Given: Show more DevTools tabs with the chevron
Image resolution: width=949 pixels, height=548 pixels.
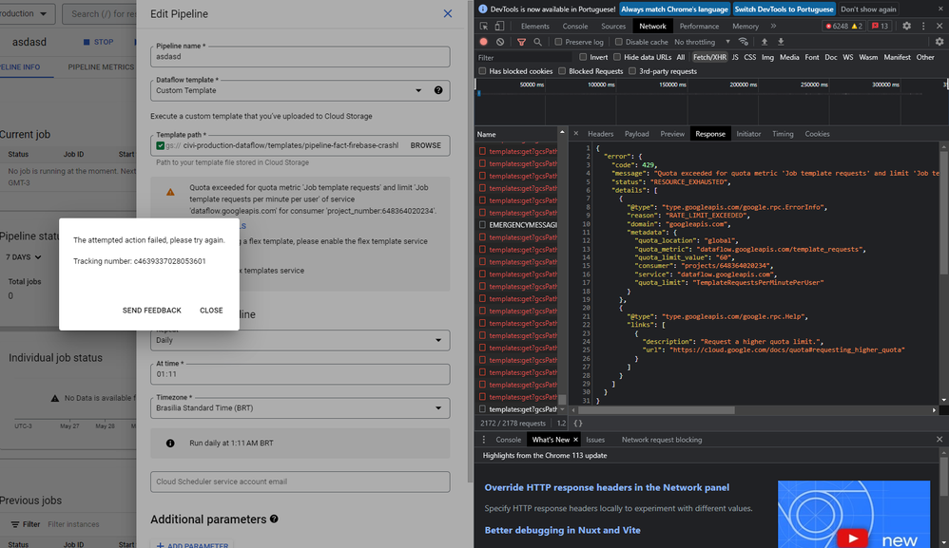Looking at the screenshot, I should coord(773,26).
